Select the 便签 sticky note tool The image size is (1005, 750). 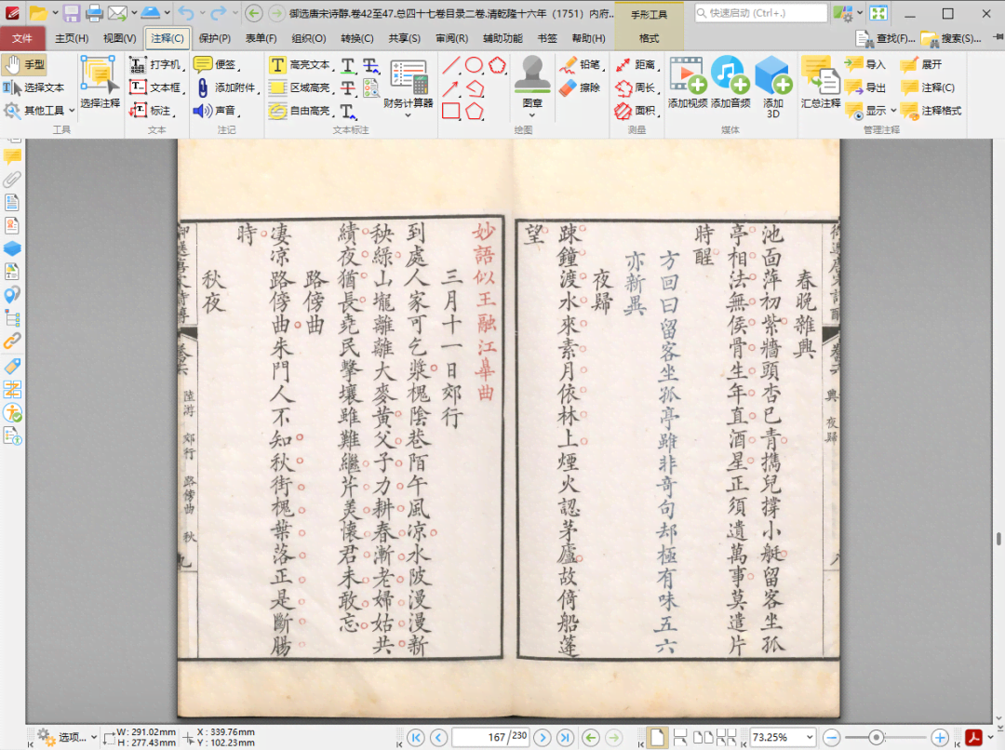(215, 64)
